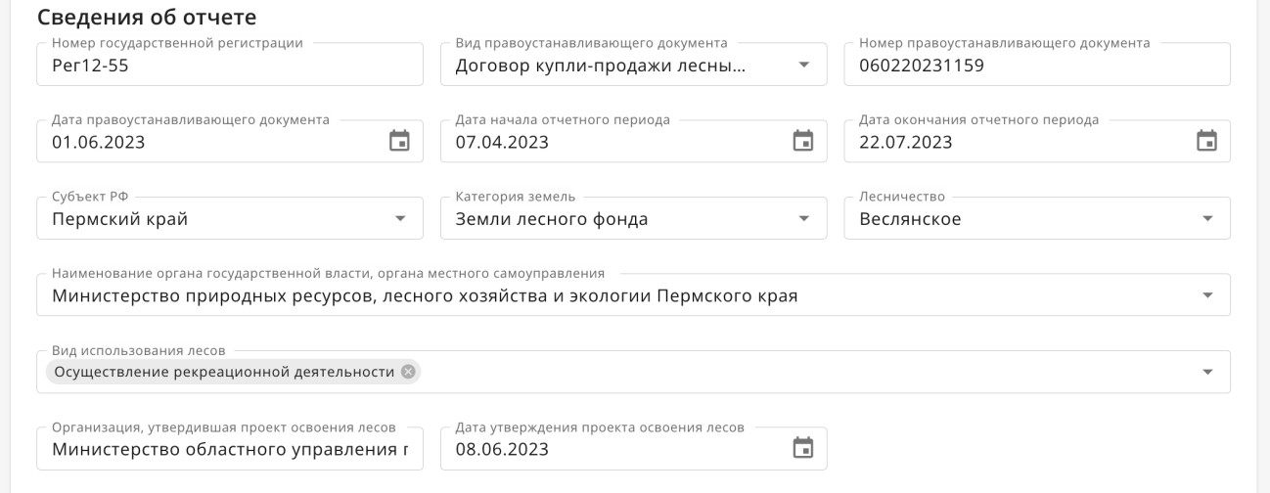Edit the organization that approved the project
The width and height of the screenshot is (1270, 493).
(230, 448)
